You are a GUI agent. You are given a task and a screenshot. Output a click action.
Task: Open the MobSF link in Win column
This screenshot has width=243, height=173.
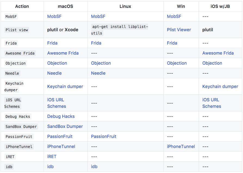[174, 16]
